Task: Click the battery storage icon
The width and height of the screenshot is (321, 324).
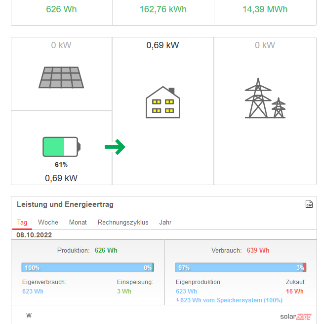Action: 61,147
